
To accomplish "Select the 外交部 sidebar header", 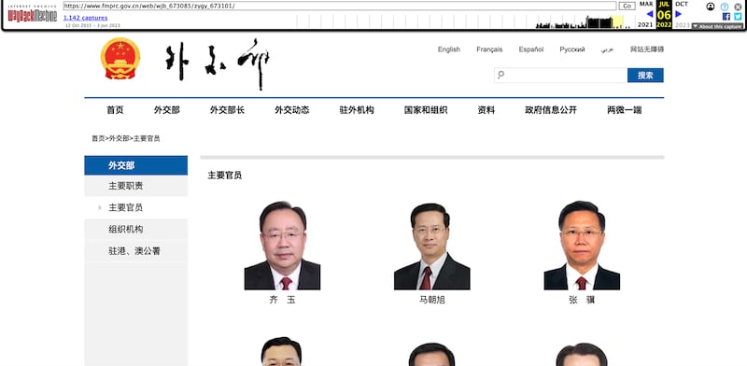I will [135, 165].
